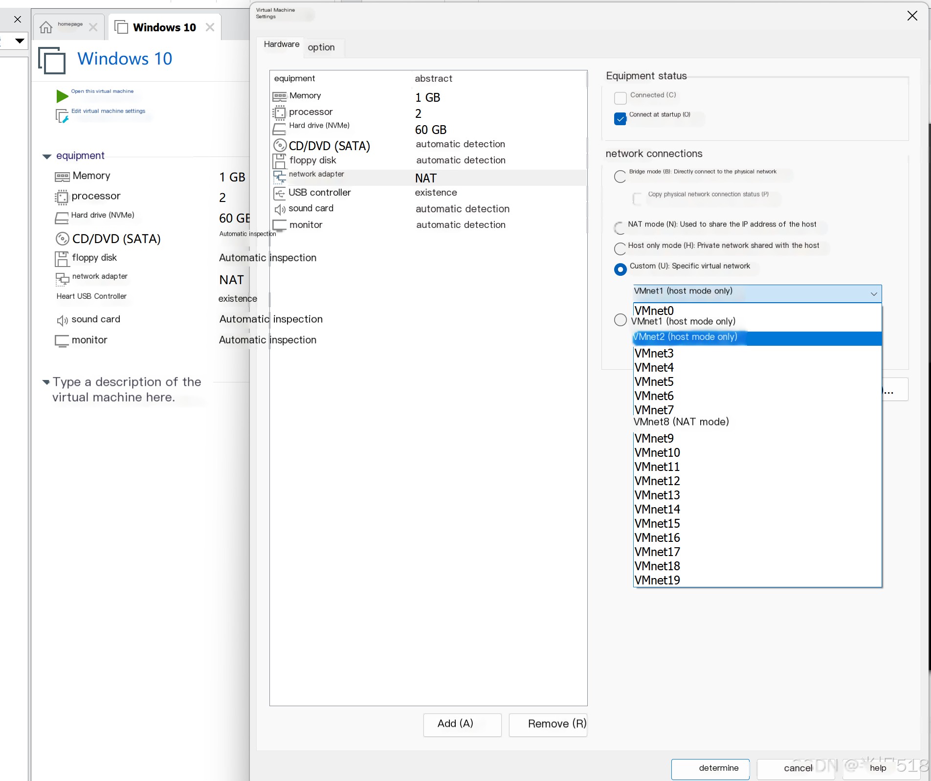Select USB controller icon in settings list
This screenshot has width=931, height=781.
[x=279, y=193]
